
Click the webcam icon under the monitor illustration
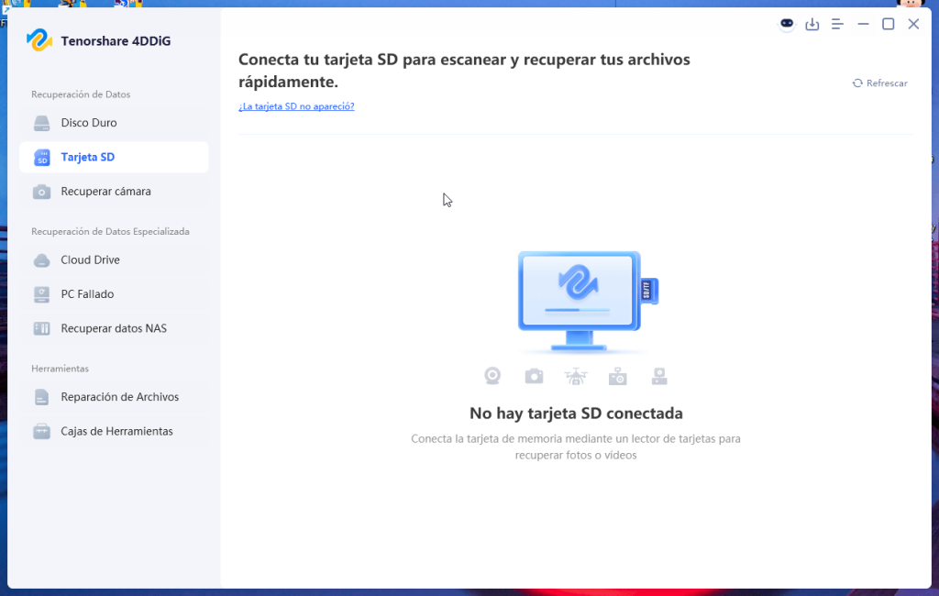tap(492, 376)
